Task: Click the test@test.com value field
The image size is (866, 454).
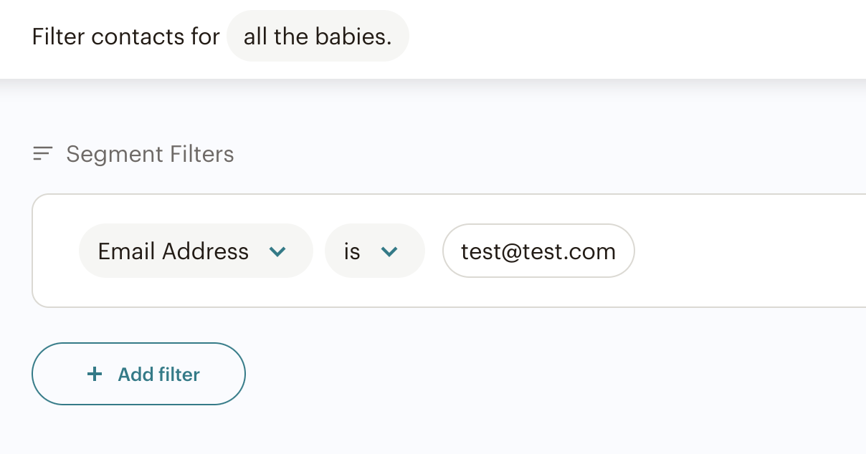Action: click(x=538, y=251)
